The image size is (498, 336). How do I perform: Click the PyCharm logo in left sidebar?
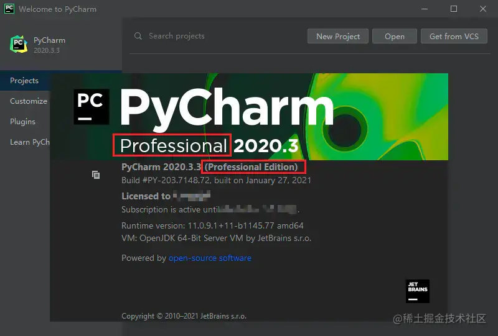point(19,44)
